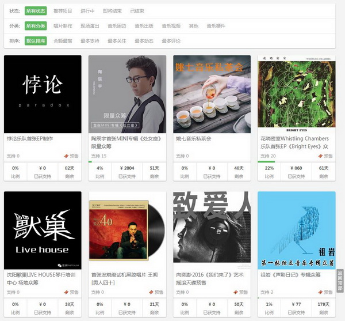Open 獸巢 Live house thumbnail
This screenshot has width=345, height=321.
[43, 231]
